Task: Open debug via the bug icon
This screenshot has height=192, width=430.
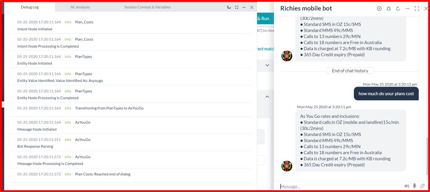Action: pyautogui.click(x=388, y=9)
